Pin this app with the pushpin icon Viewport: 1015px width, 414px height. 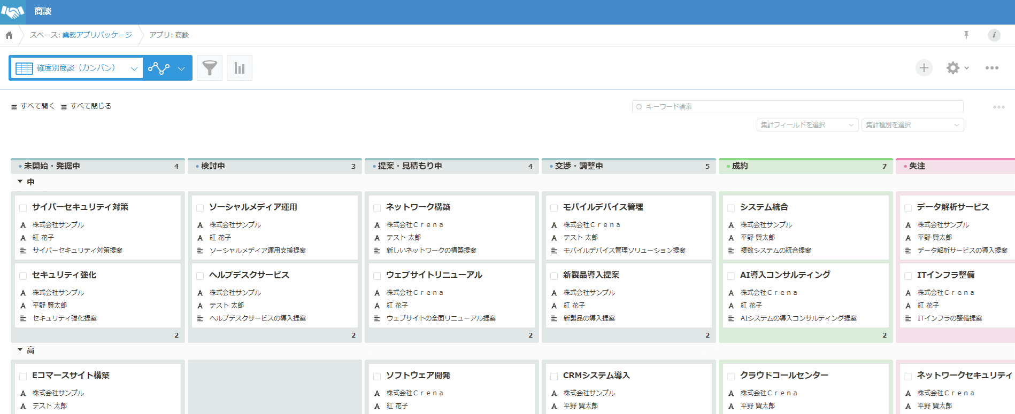pyautogui.click(x=966, y=35)
